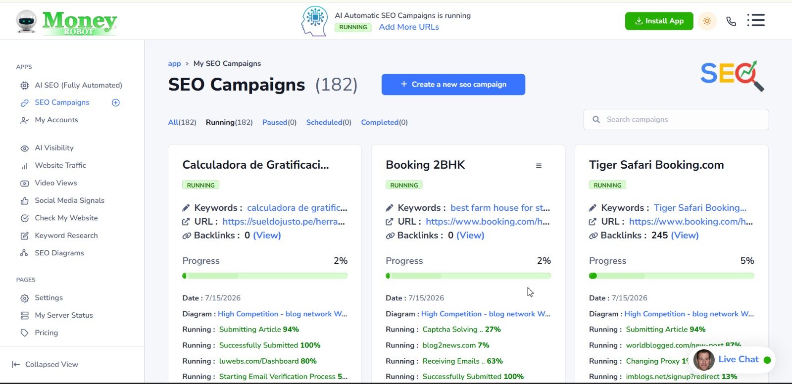Click the Tiger Safari Booking.com card title
The image size is (792, 384).
pyautogui.click(x=656, y=165)
